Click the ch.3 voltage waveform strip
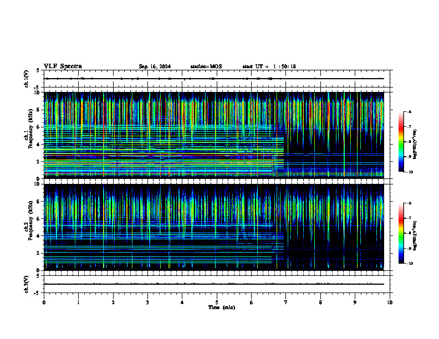Image resolution: width=439 pixels, height=339 pixels. click(x=217, y=284)
